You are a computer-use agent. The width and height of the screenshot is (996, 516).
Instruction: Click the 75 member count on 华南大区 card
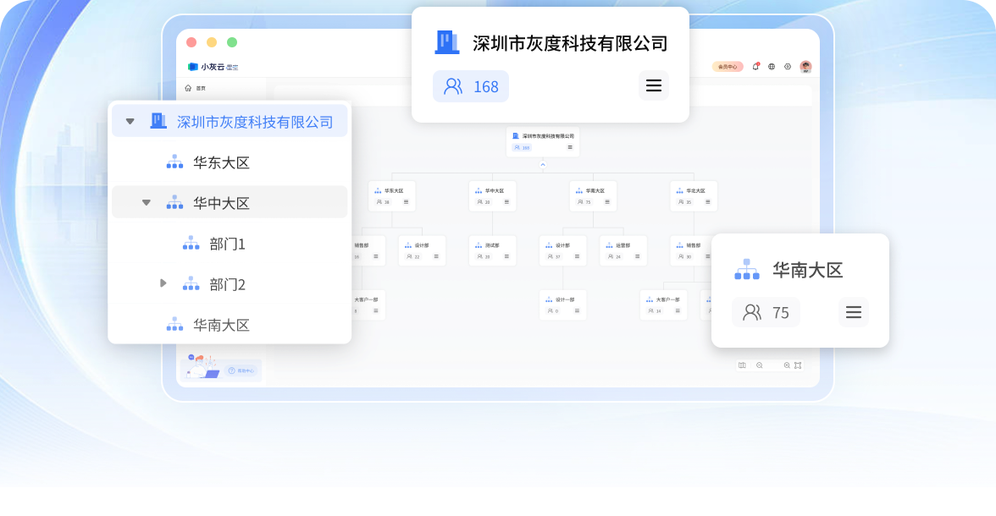[x=766, y=312]
